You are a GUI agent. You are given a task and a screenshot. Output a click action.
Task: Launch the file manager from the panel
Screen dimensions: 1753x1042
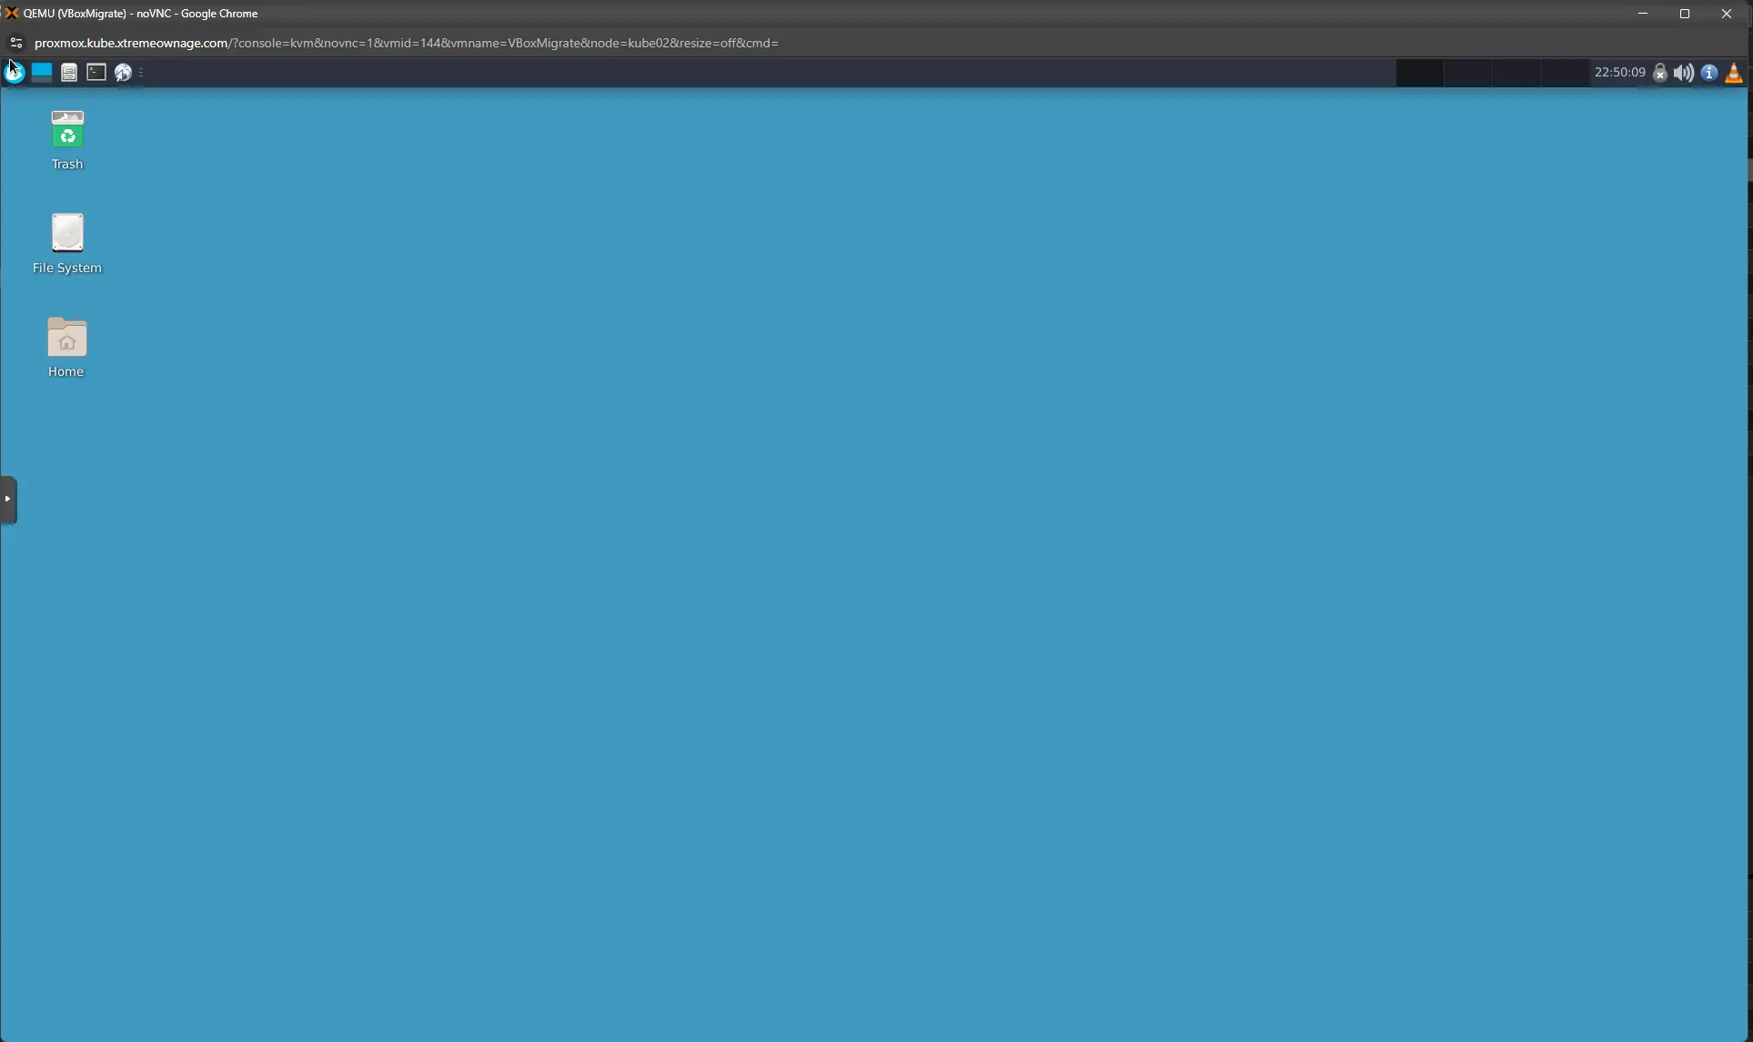[x=69, y=73]
